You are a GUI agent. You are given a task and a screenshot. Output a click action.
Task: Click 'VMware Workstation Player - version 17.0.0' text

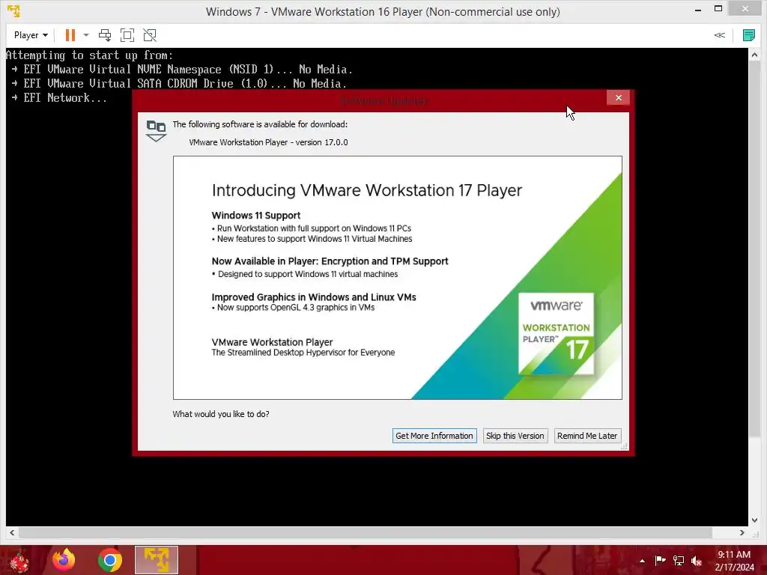[269, 142]
